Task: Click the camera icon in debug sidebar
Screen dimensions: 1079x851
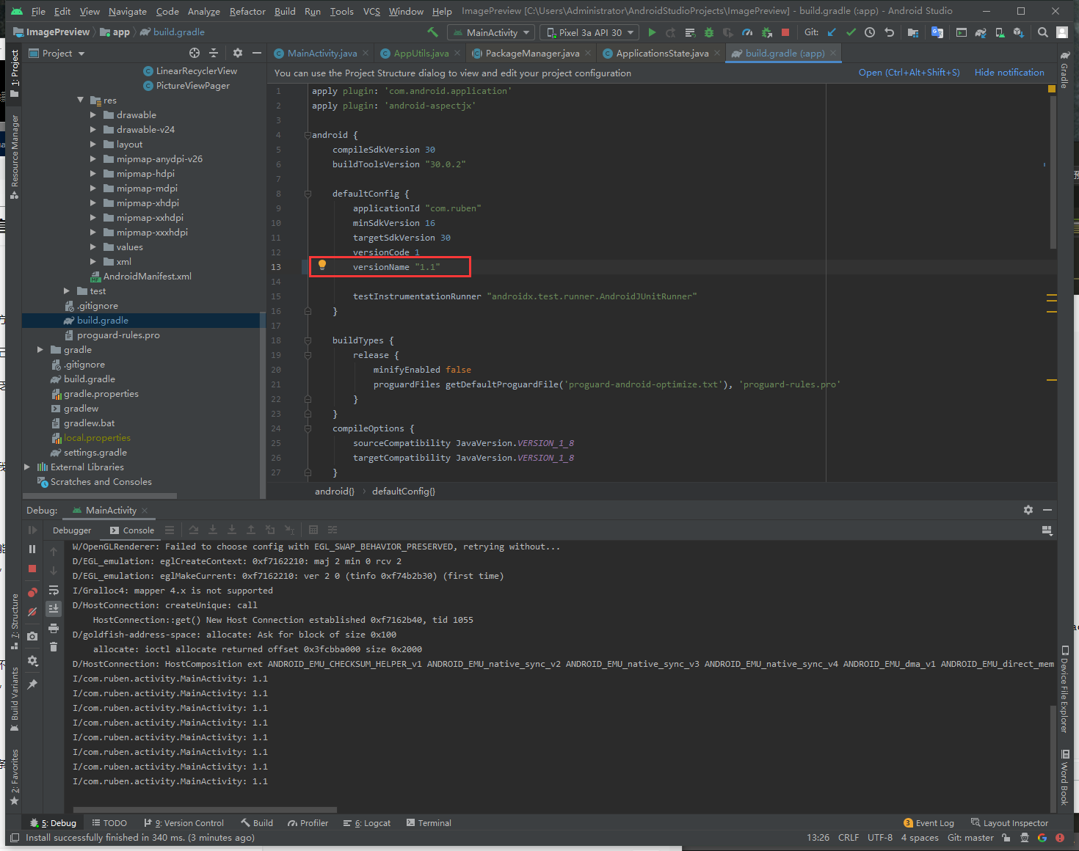Action: coord(32,636)
